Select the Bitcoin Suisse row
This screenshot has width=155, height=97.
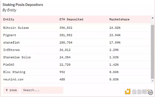(76, 28)
